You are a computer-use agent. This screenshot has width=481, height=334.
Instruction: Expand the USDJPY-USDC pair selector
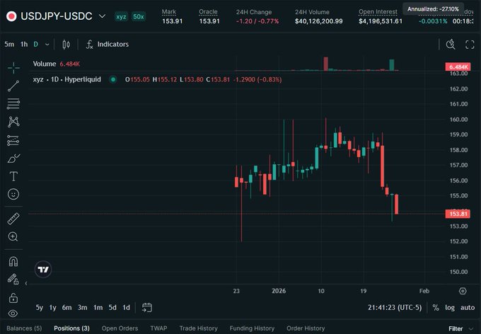pos(103,16)
